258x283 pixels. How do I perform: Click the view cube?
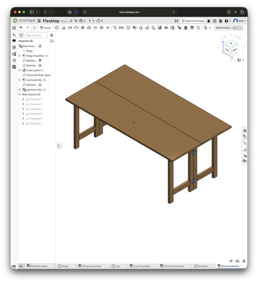click(231, 48)
